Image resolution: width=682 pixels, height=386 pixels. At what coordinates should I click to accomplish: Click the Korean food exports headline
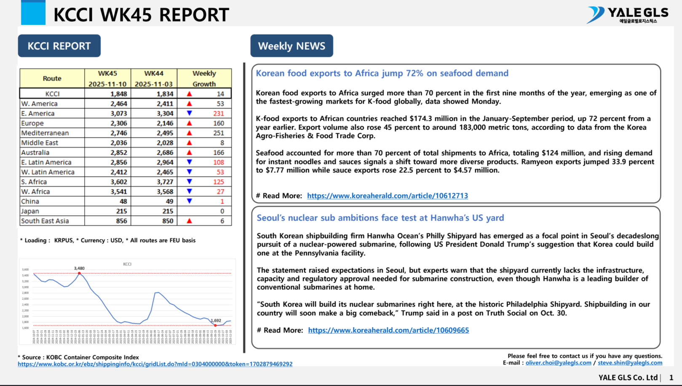[x=382, y=73]
